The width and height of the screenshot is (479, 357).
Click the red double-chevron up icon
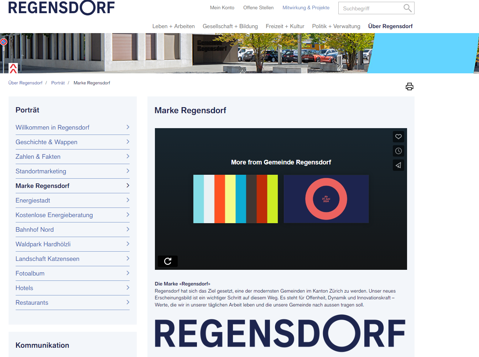pos(13,68)
